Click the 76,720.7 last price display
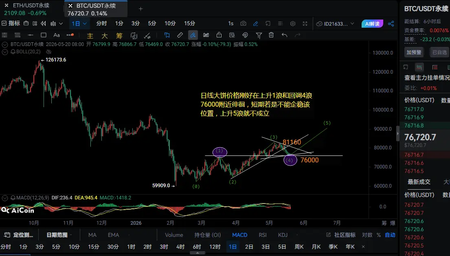 pos(420,137)
